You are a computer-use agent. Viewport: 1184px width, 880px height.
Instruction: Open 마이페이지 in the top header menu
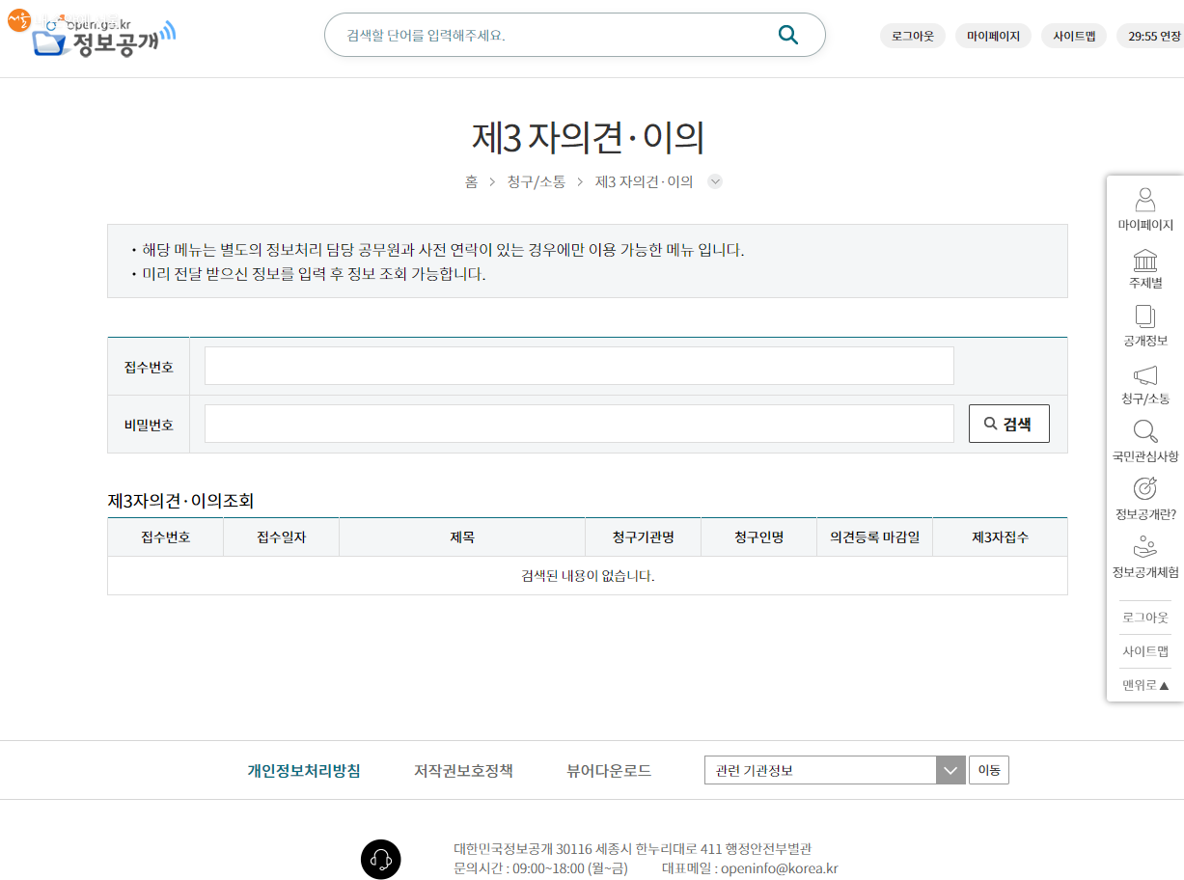tap(993, 36)
